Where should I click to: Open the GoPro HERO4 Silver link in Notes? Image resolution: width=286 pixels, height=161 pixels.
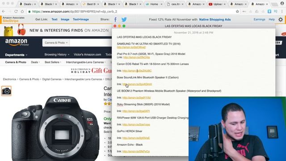(x=136, y=138)
